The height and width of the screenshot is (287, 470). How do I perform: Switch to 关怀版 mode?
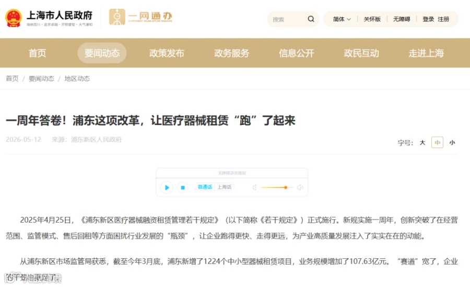click(x=372, y=19)
